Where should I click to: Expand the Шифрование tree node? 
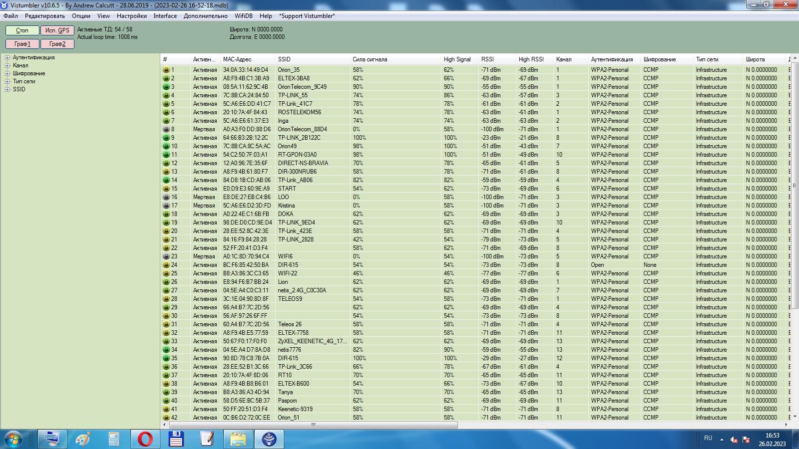7,73
